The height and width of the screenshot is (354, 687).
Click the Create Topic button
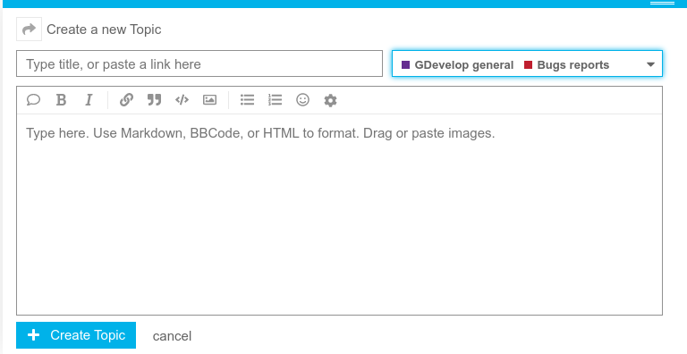[76, 335]
